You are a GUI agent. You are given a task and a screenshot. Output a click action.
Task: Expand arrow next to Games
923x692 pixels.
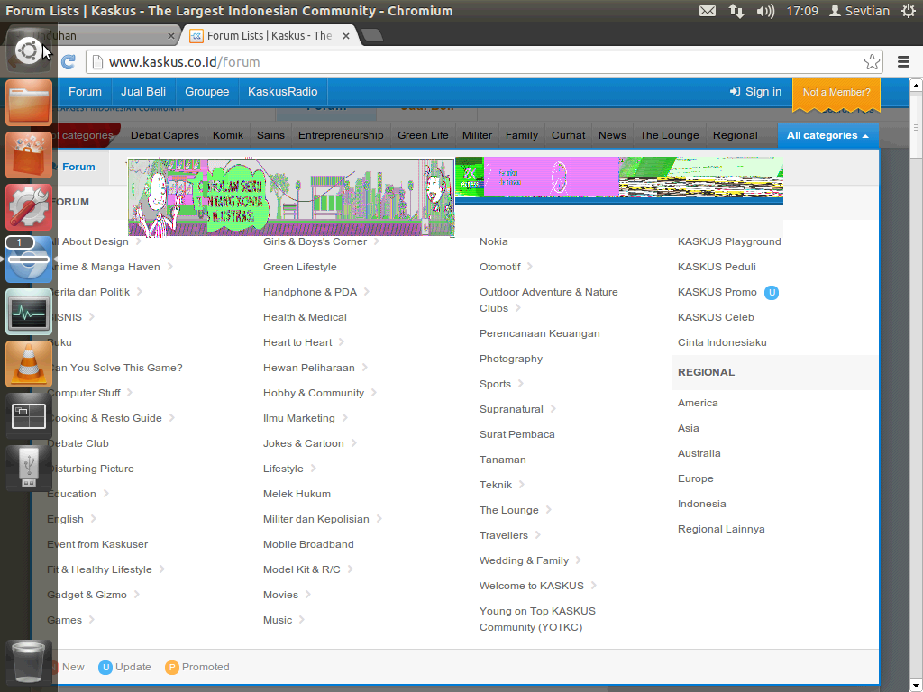[92, 620]
